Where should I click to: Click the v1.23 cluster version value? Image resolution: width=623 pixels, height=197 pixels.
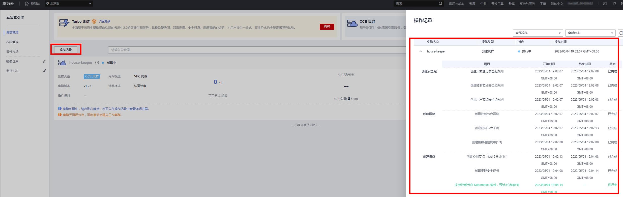87,86
